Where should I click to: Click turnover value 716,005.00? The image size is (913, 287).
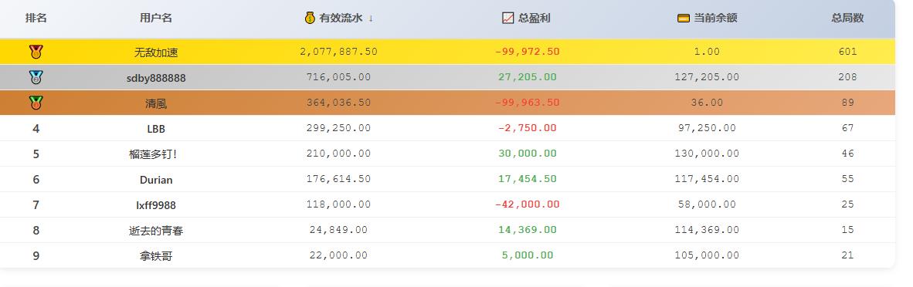click(x=339, y=77)
